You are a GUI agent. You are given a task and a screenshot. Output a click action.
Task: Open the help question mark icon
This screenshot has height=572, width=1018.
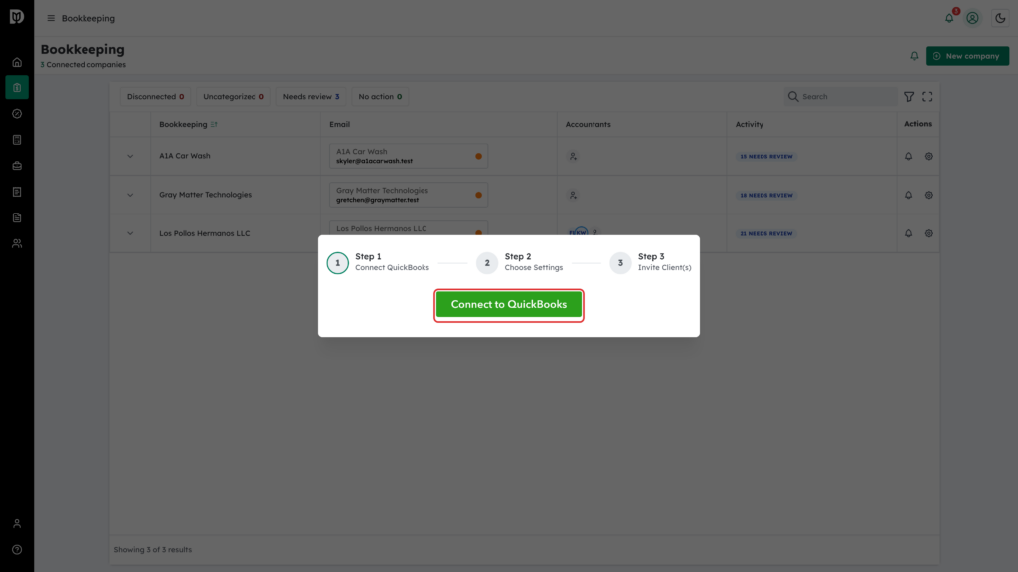[17, 550]
